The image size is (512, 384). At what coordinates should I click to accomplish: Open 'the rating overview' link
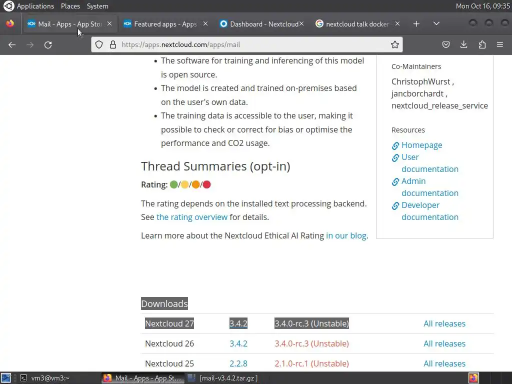191,217
